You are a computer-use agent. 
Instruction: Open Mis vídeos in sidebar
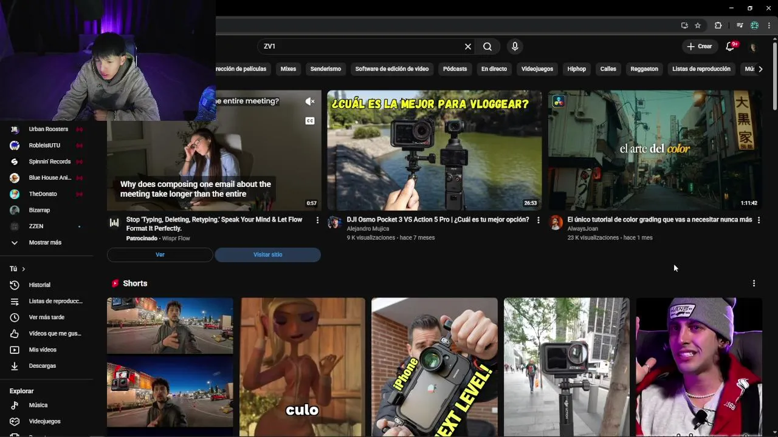pyautogui.click(x=43, y=350)
